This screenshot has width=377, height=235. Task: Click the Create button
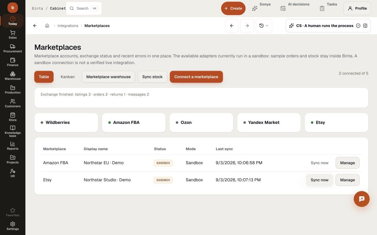tap(233, 8)
